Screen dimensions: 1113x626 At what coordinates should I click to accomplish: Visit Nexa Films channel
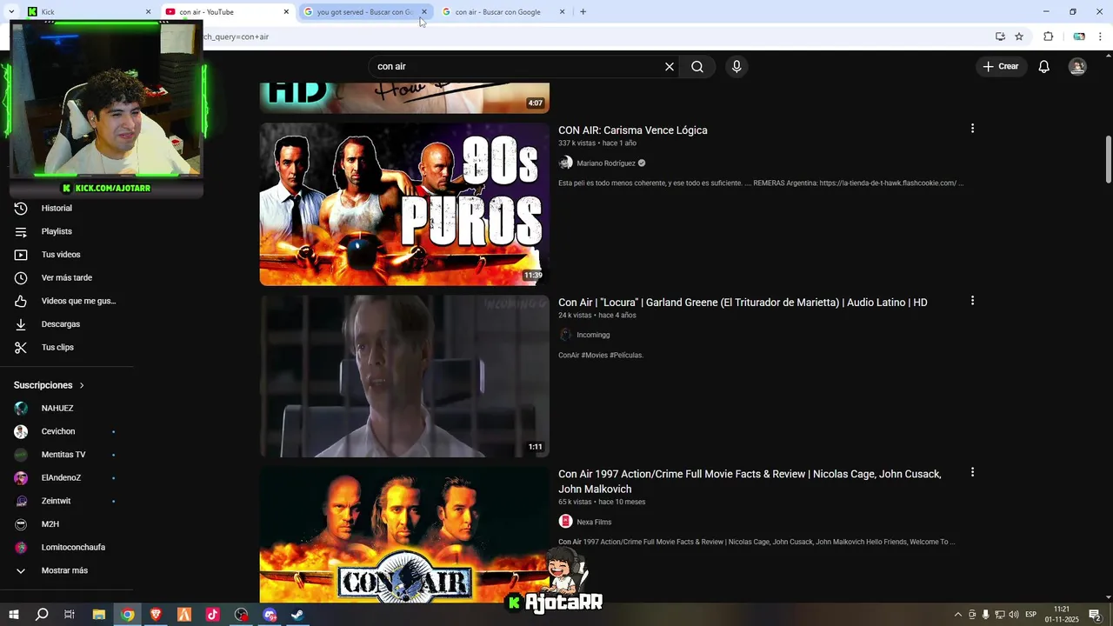594,522
